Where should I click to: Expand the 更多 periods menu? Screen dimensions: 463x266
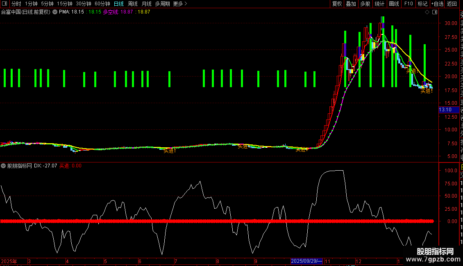[x=180, y=4]
